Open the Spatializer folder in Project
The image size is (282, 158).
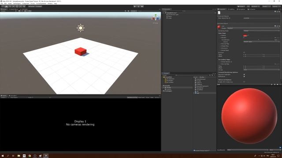[200, 88]
